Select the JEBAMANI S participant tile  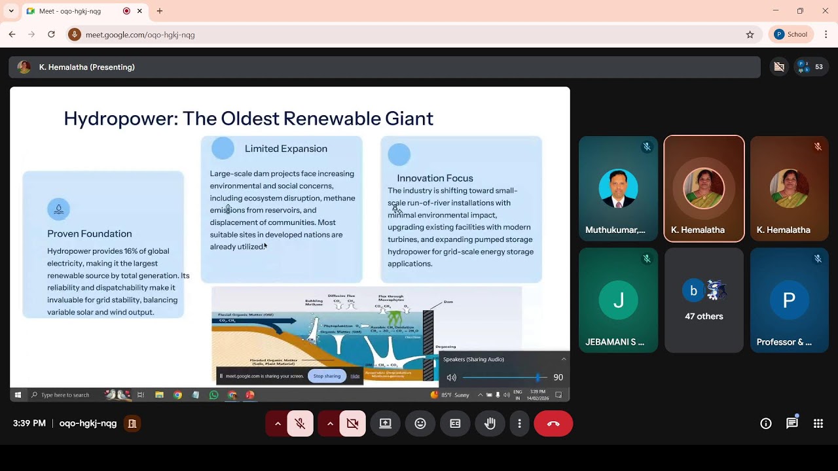tap(619, 300)
